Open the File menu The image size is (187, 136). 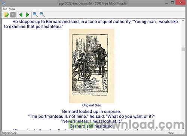pyautogui.click(x=5, y=9)
